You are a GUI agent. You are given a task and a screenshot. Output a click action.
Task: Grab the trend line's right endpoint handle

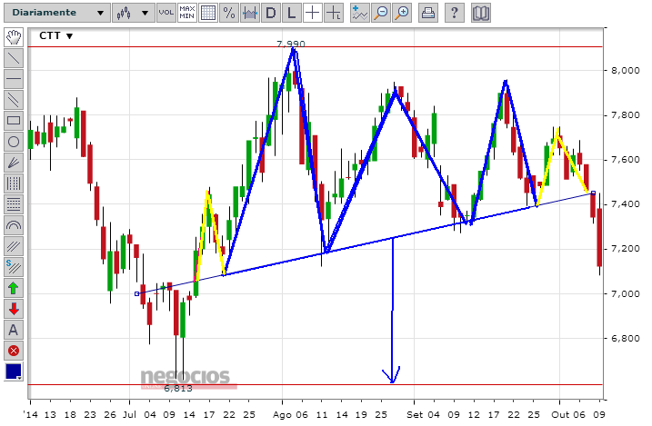pyautogui.click(x=594, y=193)
